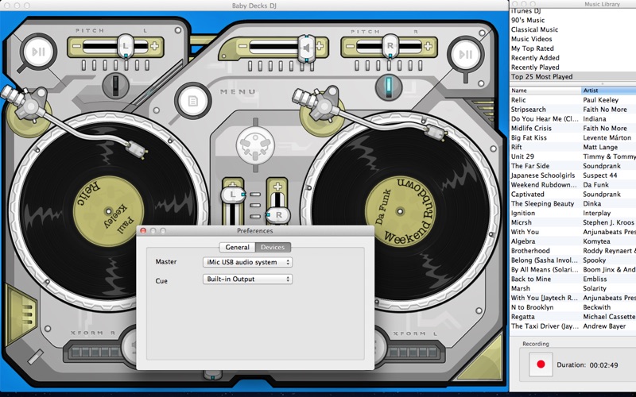
Task: Click plus on master volume slider
Action: (x=320, y=45)
